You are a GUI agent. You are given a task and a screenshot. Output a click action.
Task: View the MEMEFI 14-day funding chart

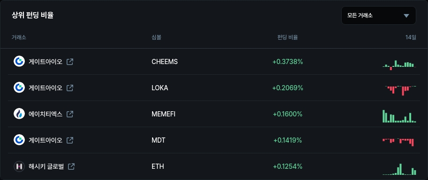(399, 116)
